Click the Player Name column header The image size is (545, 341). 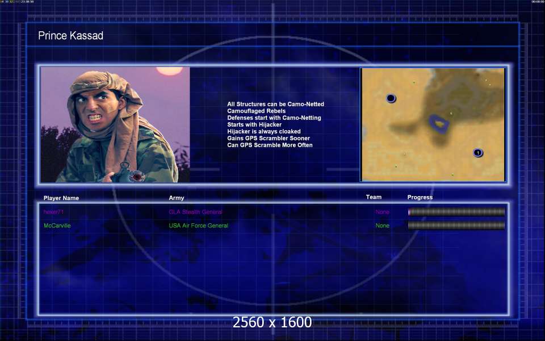pyautogui.click(x=61, y=198)
